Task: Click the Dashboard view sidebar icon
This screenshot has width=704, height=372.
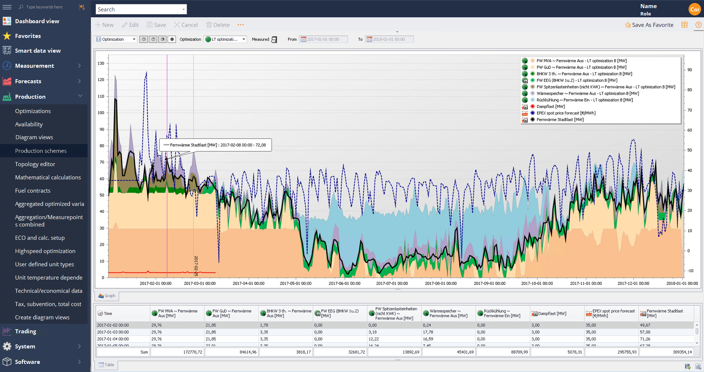Action: (7, 21)
